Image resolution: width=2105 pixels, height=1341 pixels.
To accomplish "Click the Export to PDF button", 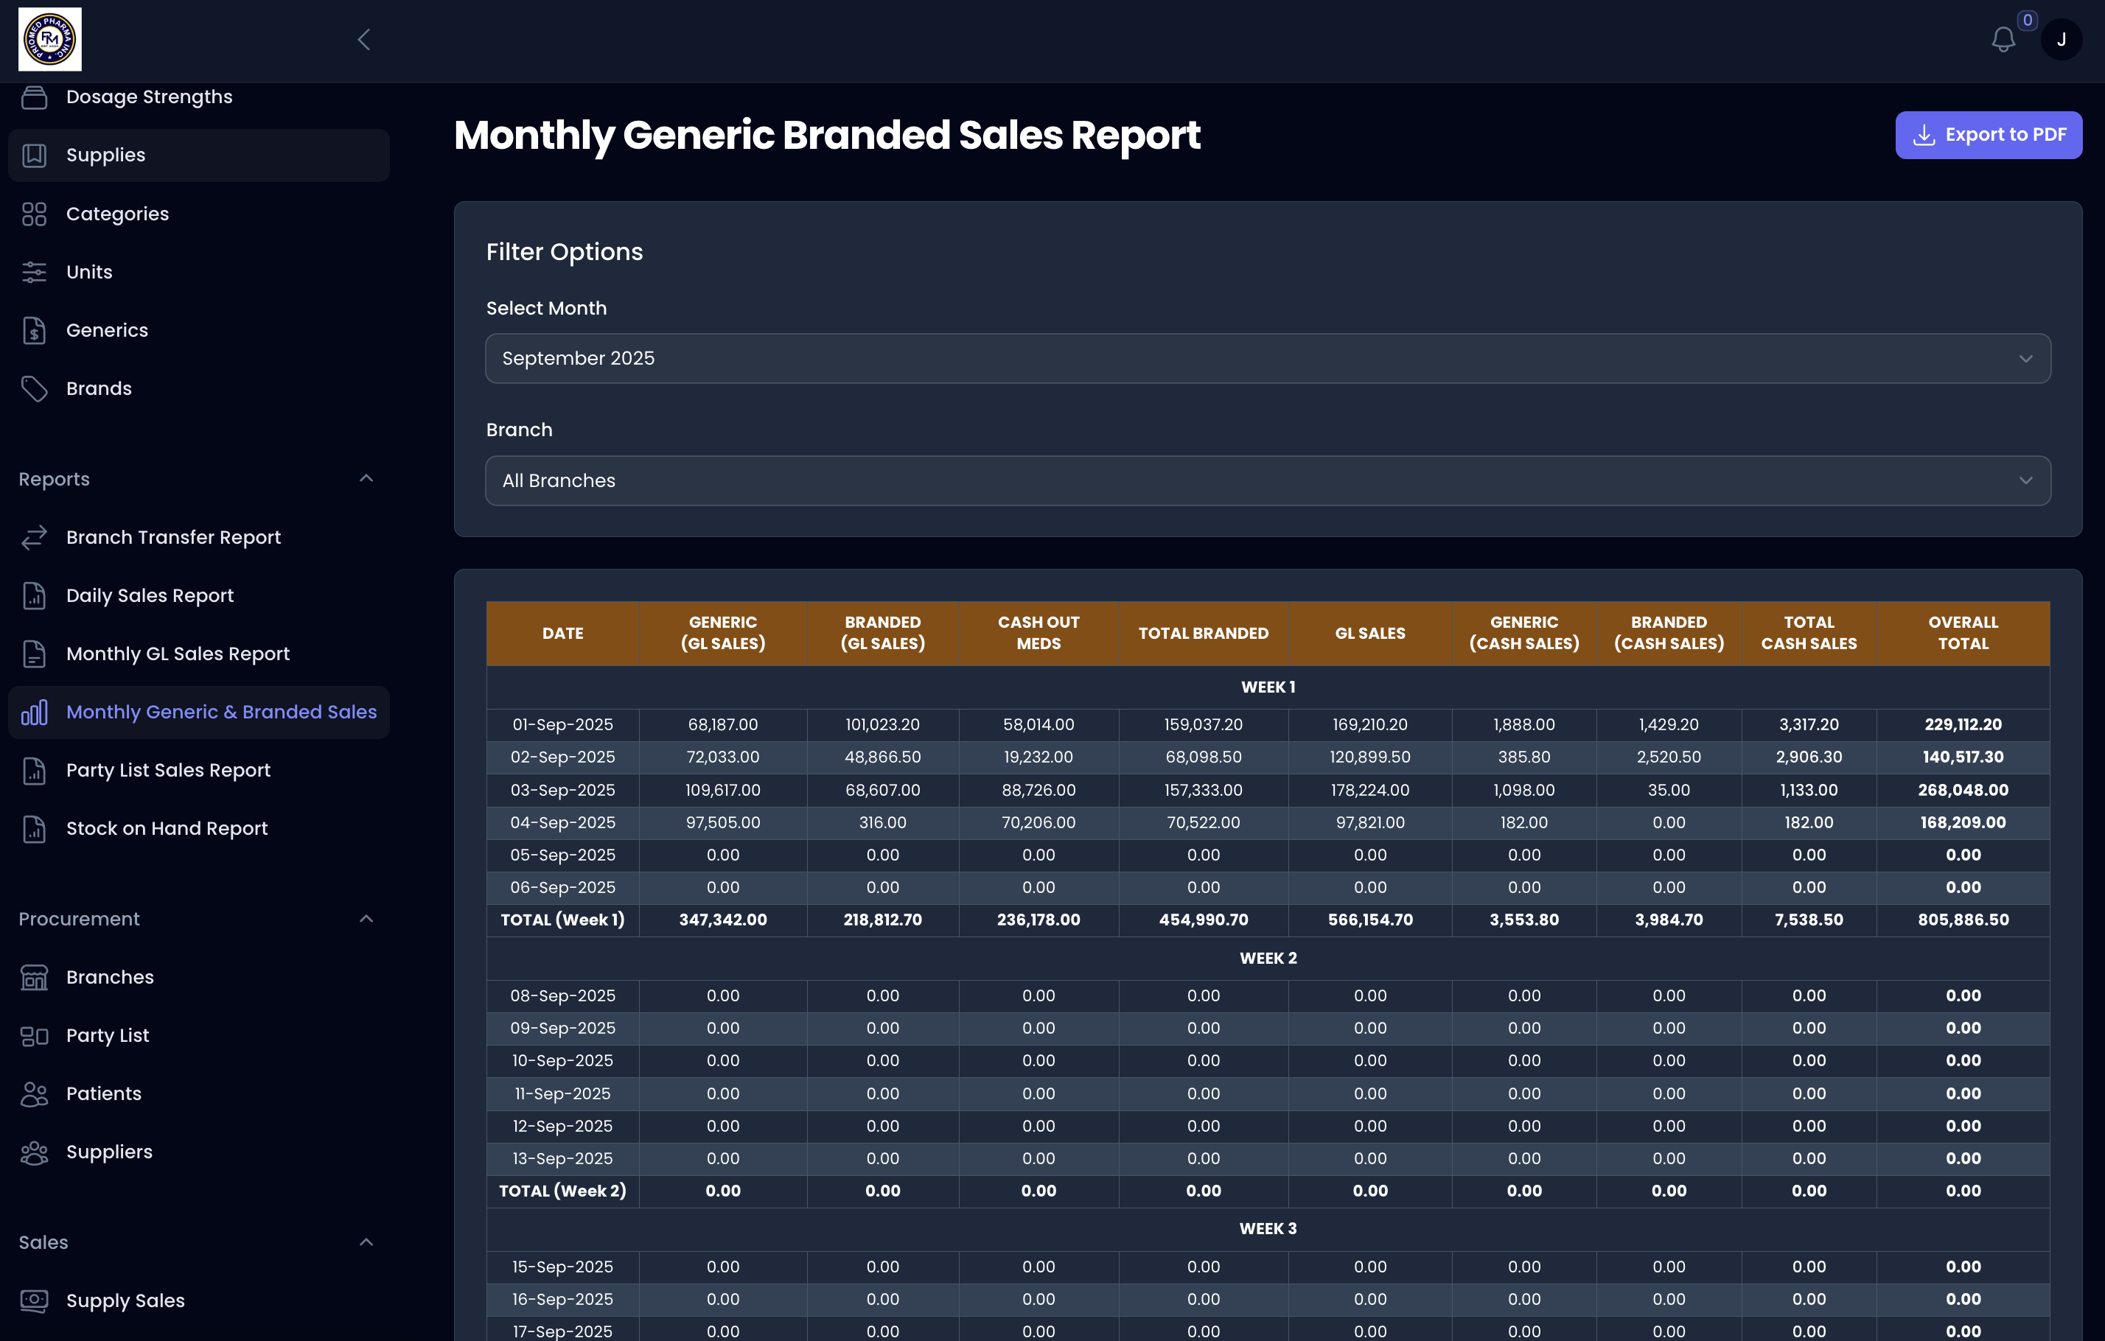I will click(x=1989, y=135).
